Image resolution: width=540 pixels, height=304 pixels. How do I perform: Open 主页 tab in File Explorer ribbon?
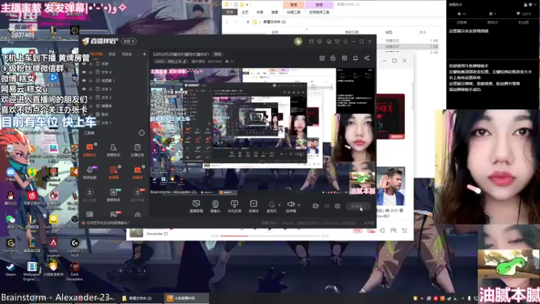tap(245, 12)
